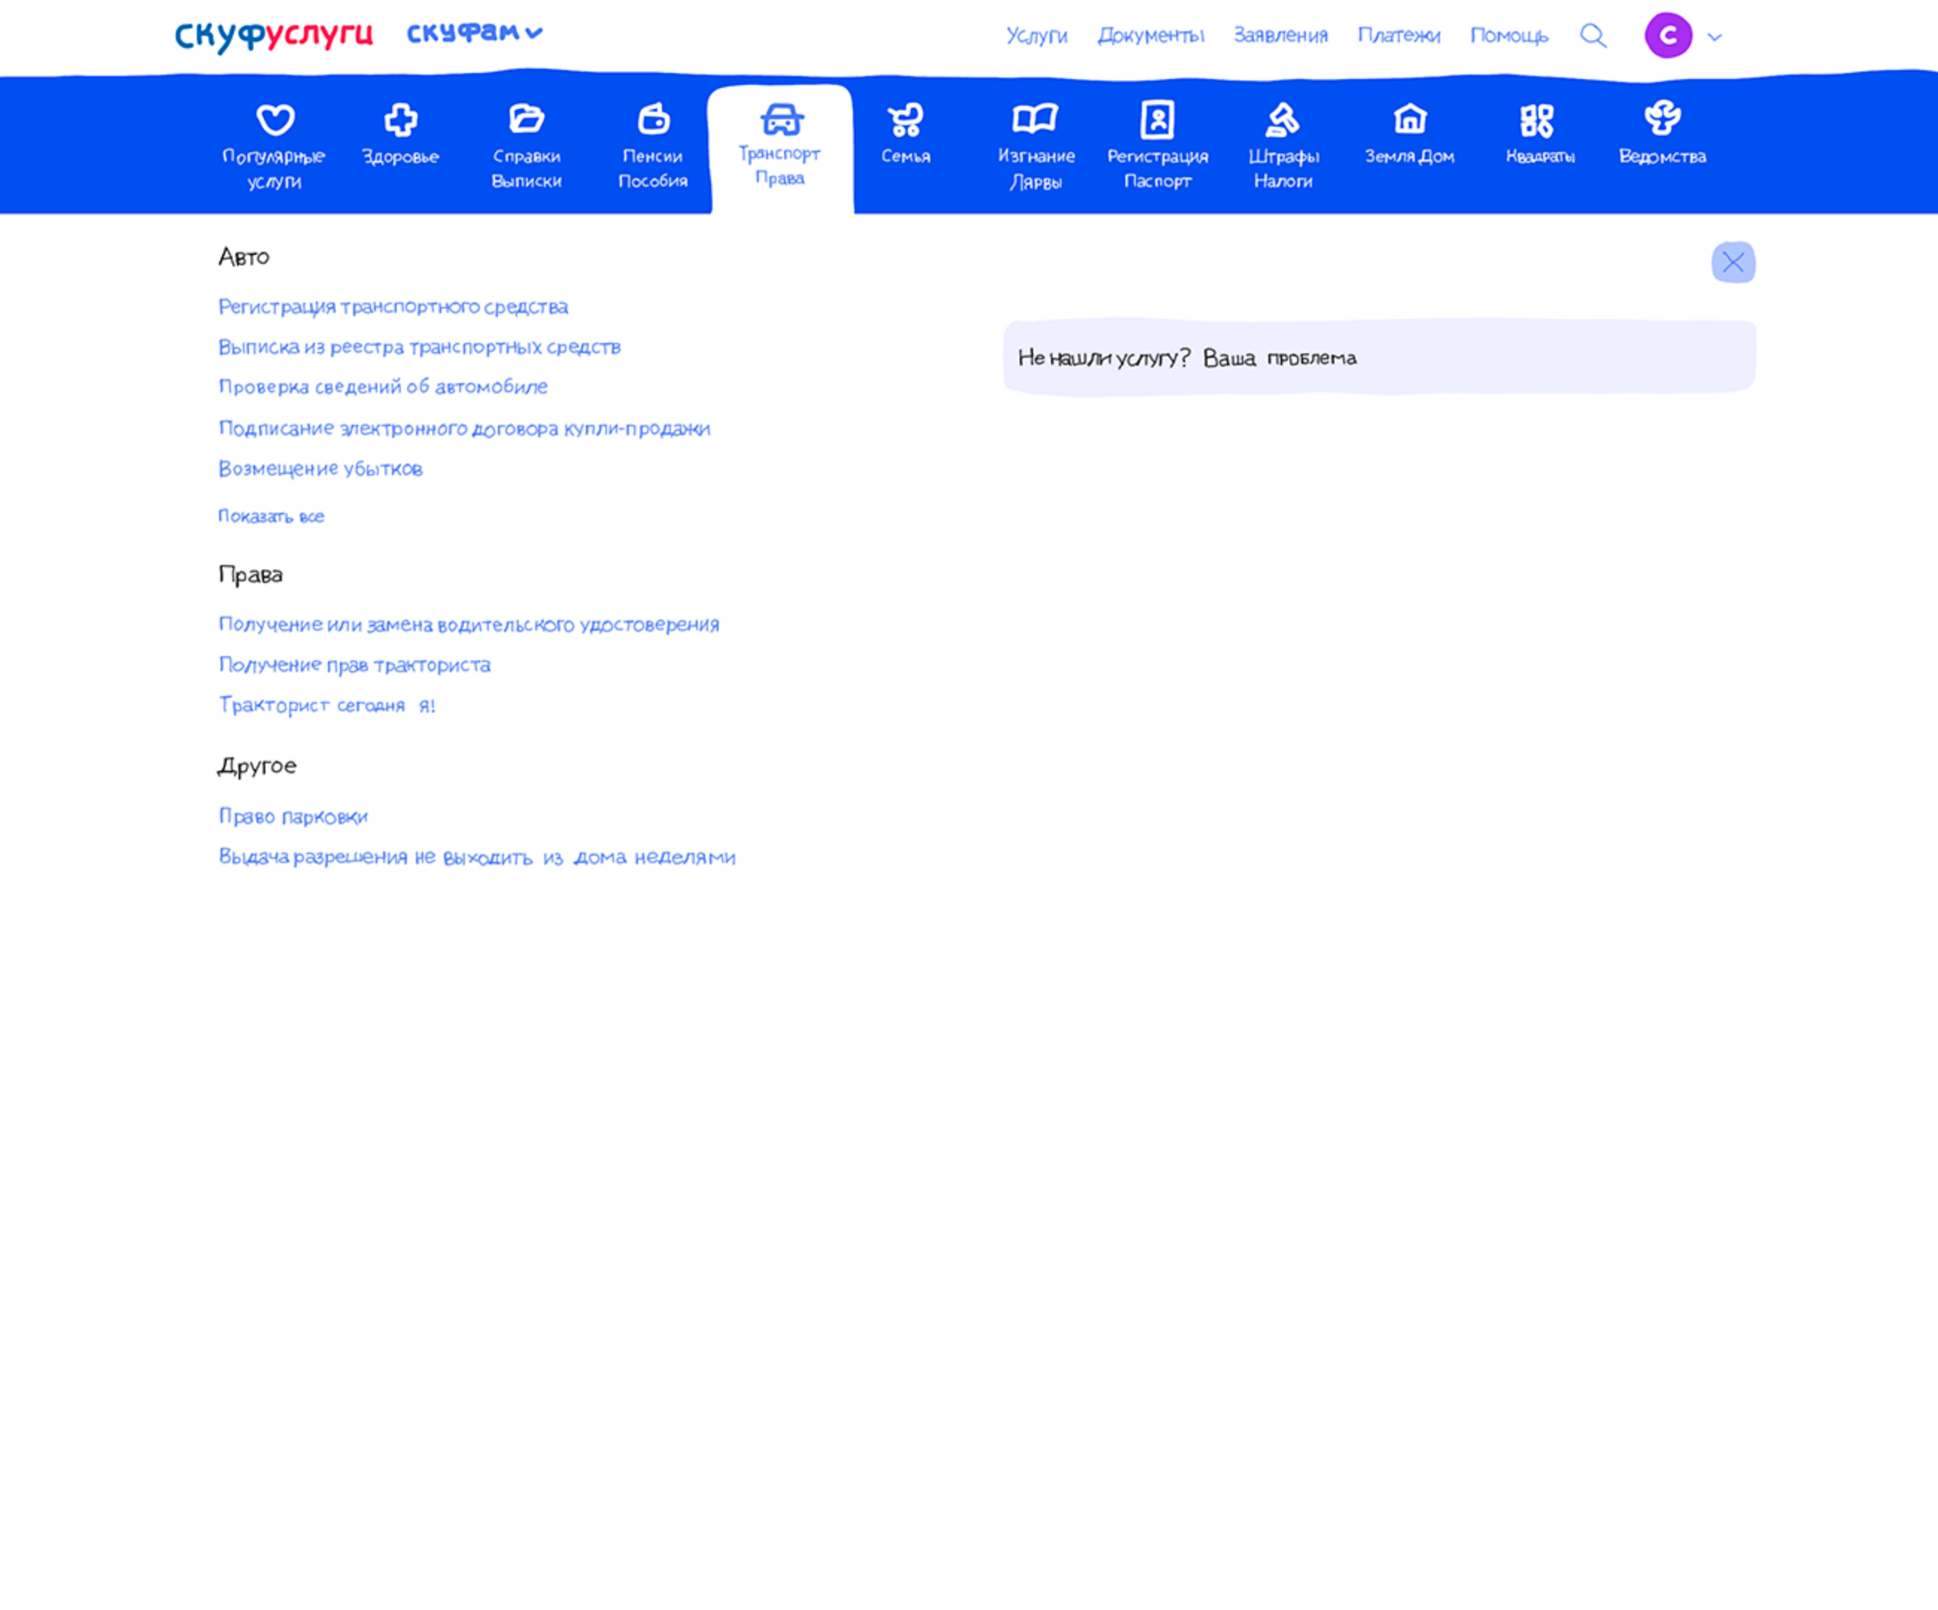
Task: Select the Изгнание Лярвы book icon
Action: coord(1035,119)
